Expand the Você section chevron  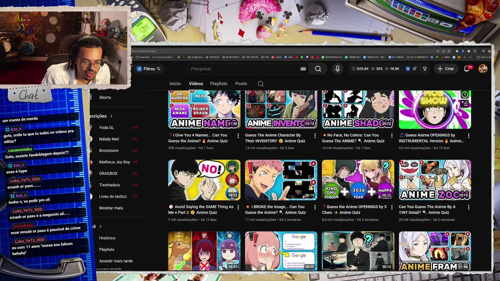(x=100, y=226)
